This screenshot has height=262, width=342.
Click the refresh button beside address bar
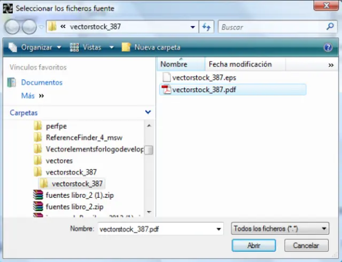click(207, 27)
